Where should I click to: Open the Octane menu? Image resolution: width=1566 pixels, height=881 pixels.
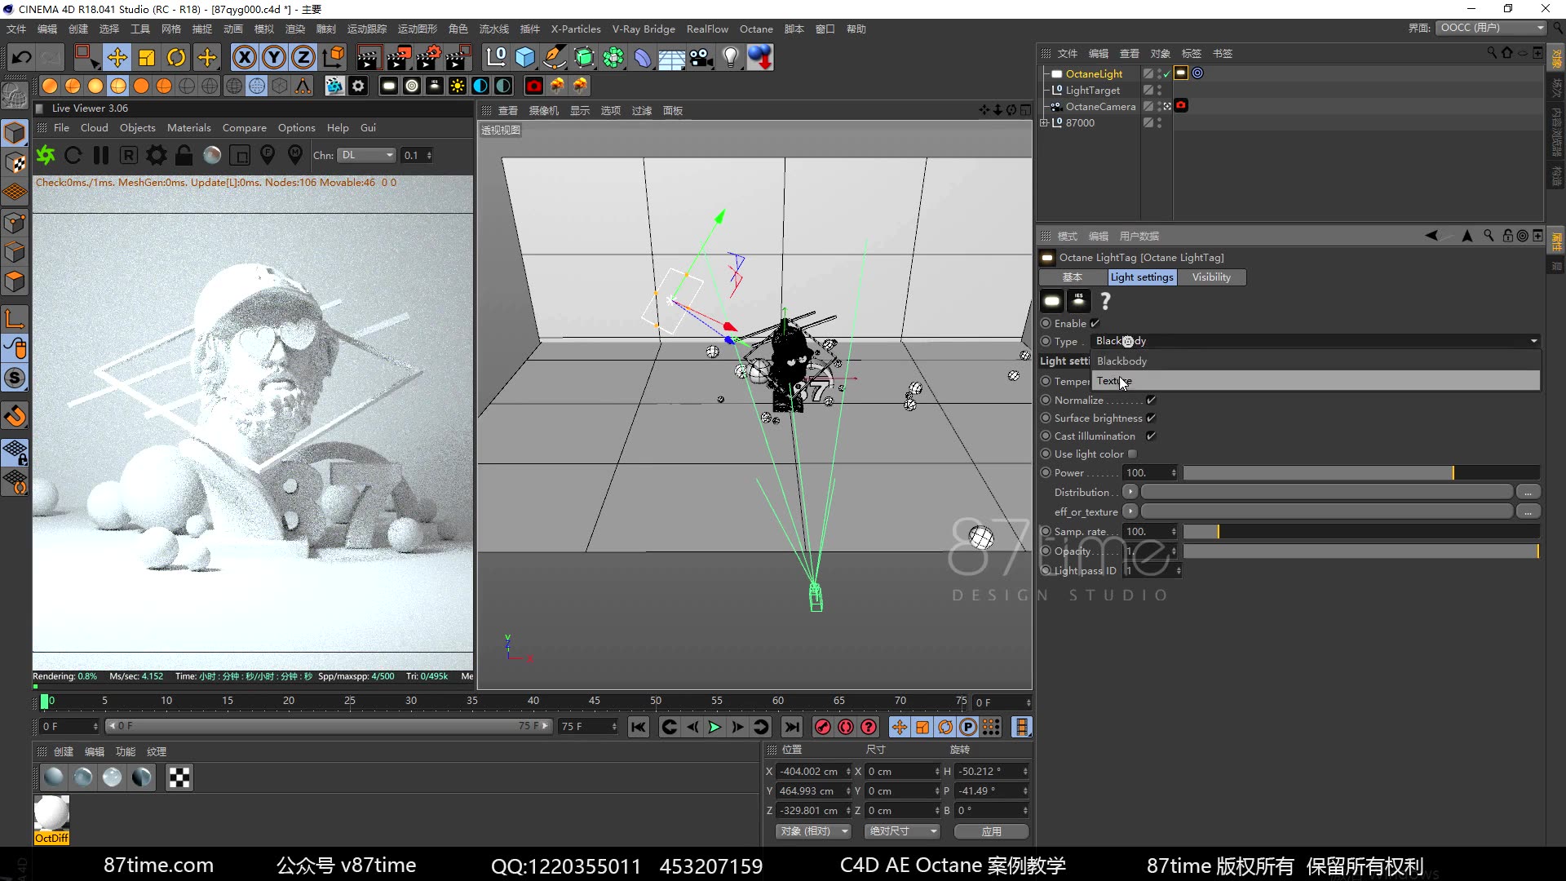pos(756,29)
